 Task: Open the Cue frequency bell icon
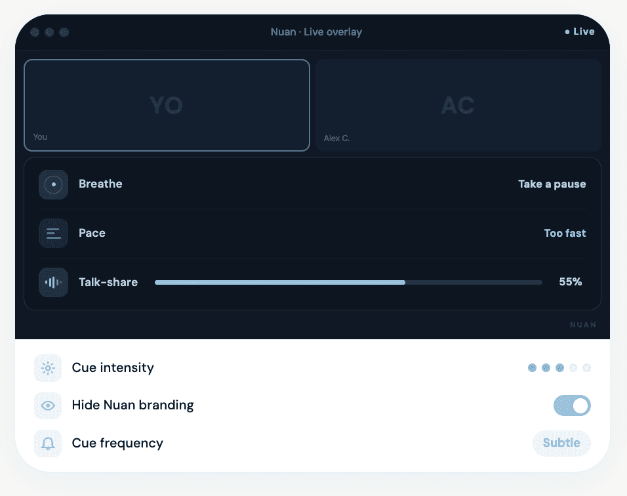pos(47,444)
